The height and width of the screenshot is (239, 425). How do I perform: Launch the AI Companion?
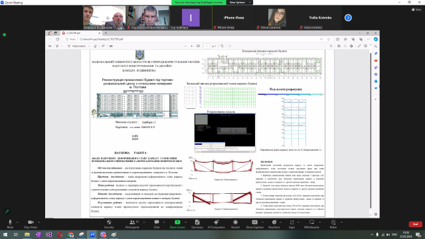point(216,224)
